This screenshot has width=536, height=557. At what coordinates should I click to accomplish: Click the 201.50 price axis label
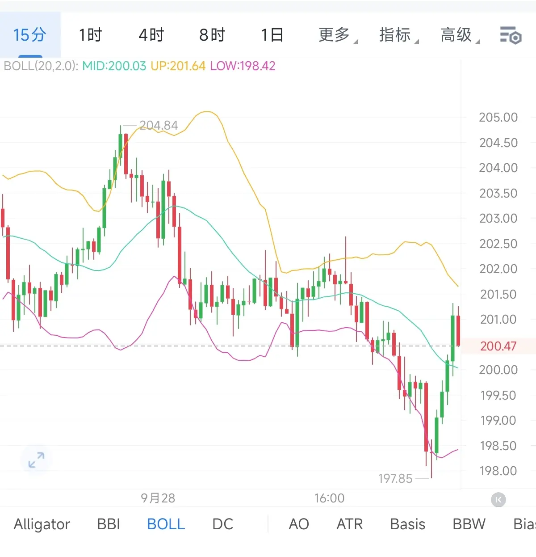coord(498,294)
